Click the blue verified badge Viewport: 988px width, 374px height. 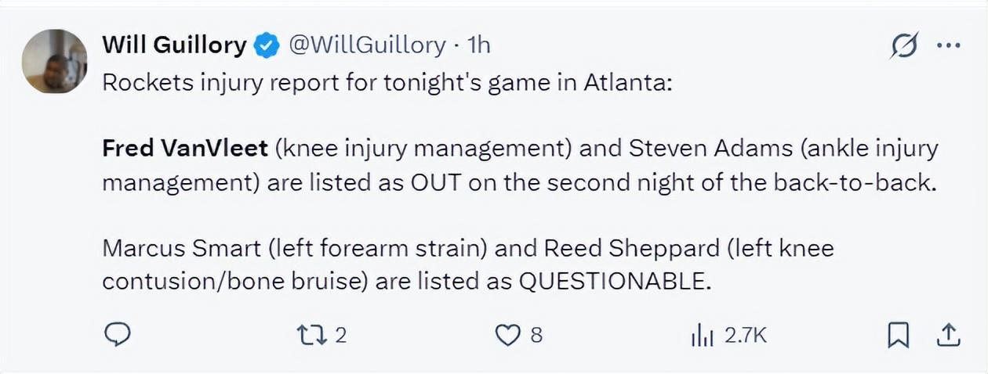(x=268, y=46)
